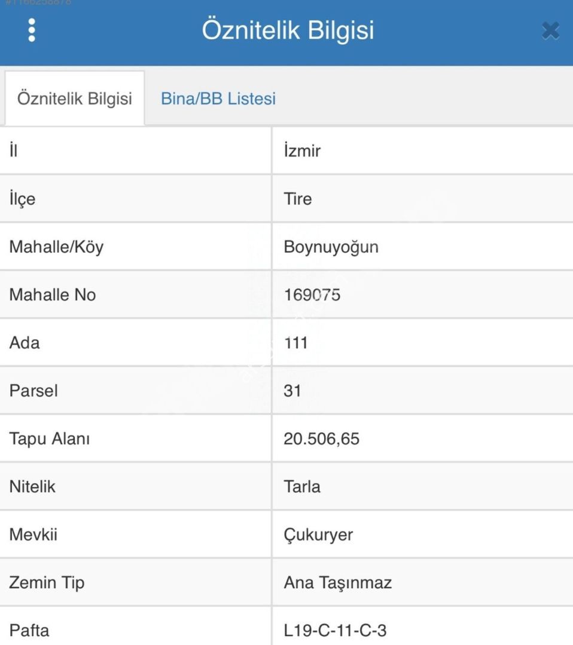Switch to the Bina/BB Listesi tab
573x645 pixels.
pyautogui.click(x=218, y=99)
